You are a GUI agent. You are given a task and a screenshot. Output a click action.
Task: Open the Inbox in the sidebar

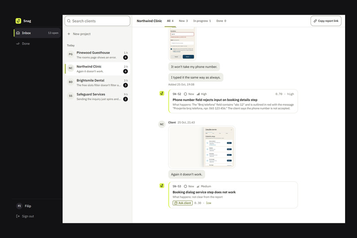pos(37,33)
